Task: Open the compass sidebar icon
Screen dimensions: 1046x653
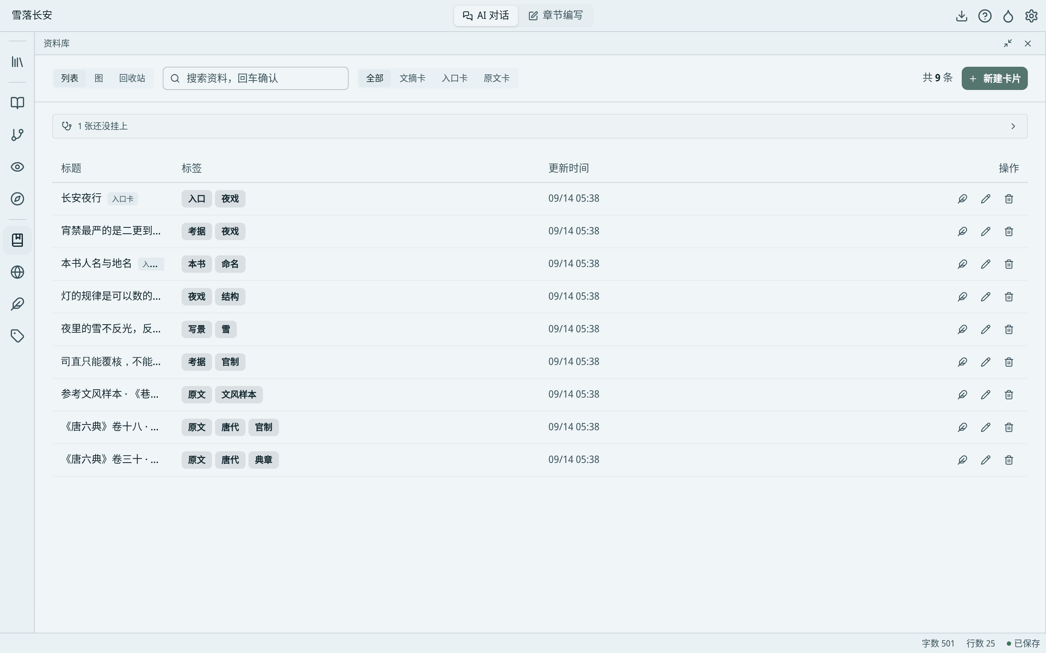Action: pyautogui.click(x=17, y=199)
